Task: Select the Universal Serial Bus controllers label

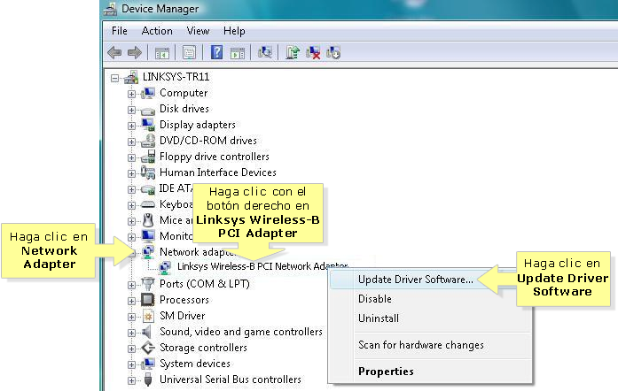Action: (231, 379)
